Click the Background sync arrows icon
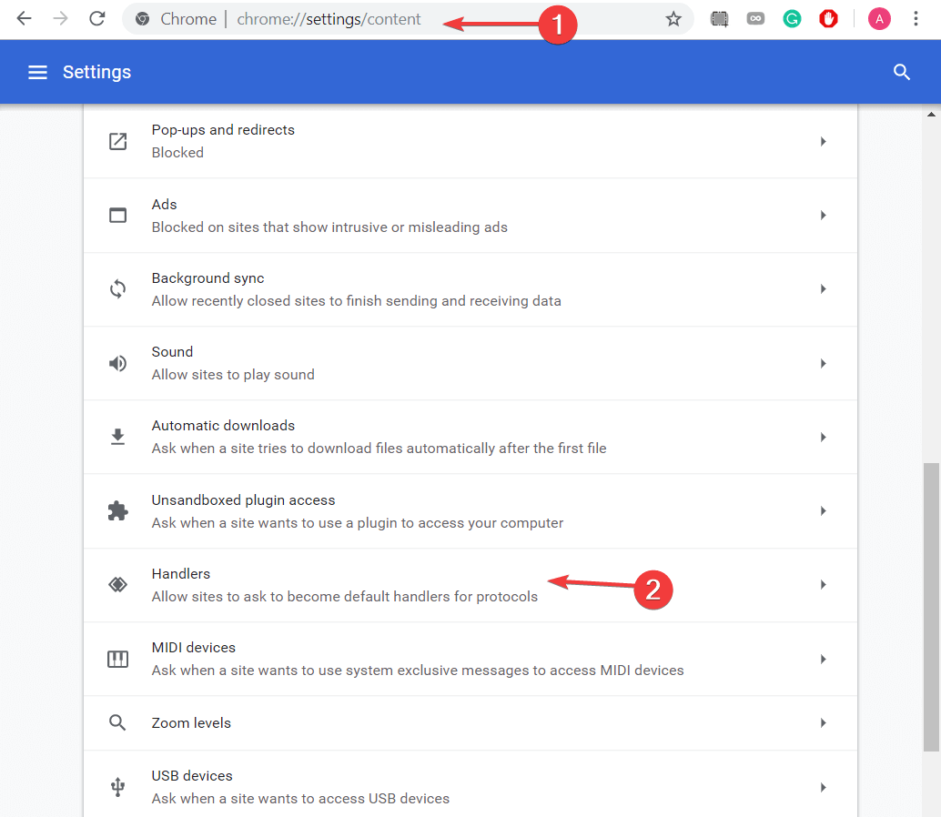Image resolution: width=941 pixels, height=817 pixels. coord(117,289)
